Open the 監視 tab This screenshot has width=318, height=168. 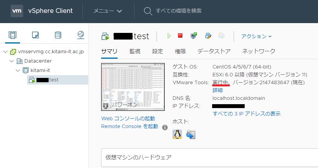pos(135,51)
